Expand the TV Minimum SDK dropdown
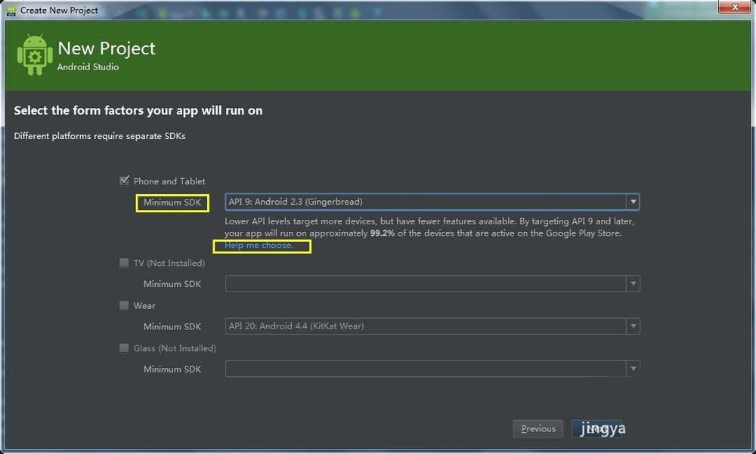The width and height of the screenshot is (756, 454). pos(634,283)
